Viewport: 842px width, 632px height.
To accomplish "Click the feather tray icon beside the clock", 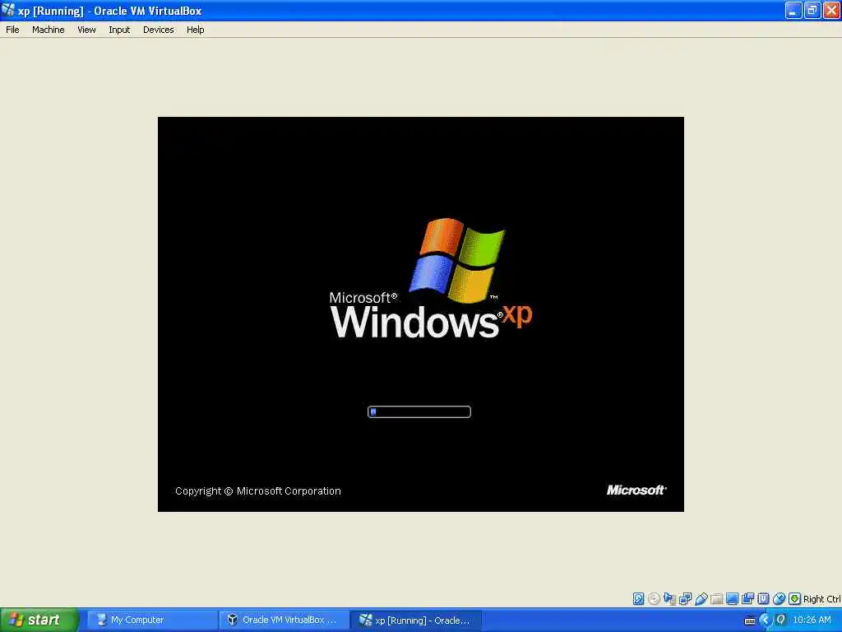I will pyautogui.click(x=781, y=620).
